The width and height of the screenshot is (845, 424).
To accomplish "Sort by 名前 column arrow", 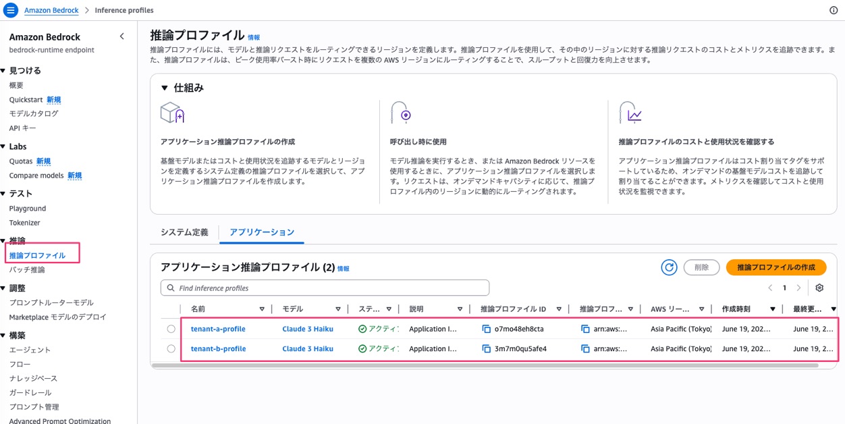I will click(x=262, y=309).
